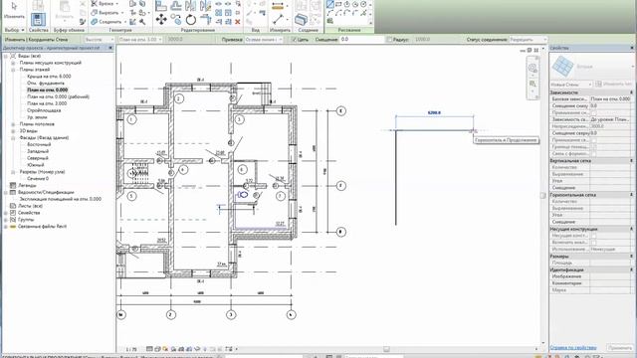The image size is (637, 358).
Task: Click the Mirror pick axis icon
Action: (x=190, y=6)
